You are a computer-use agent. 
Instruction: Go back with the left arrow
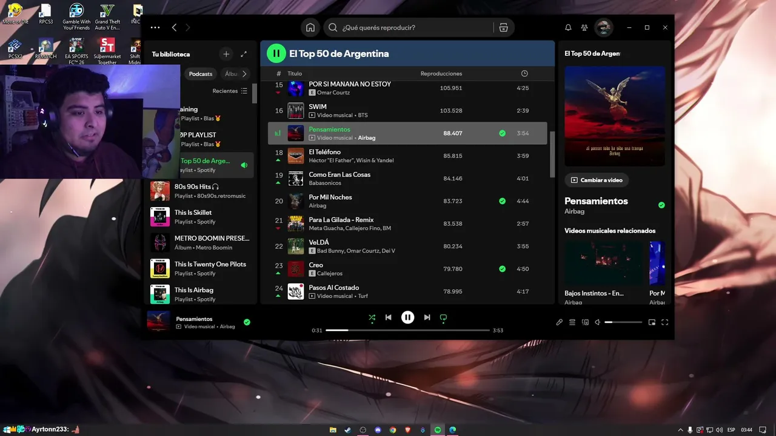coord(174,27)
